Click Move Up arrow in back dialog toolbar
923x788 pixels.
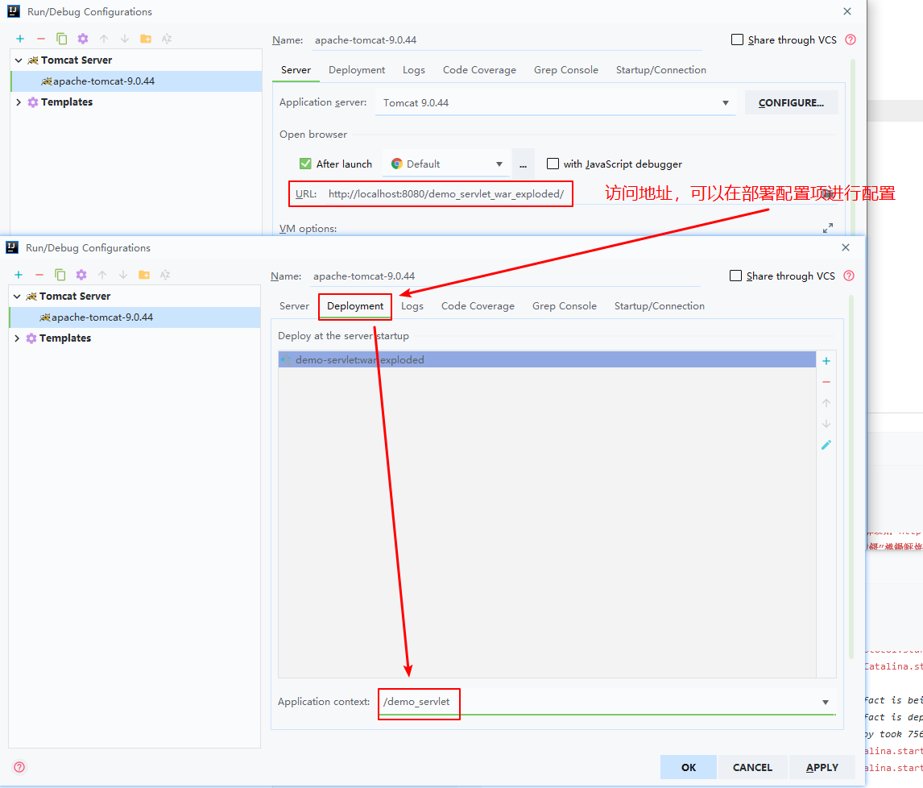[104, 39]
